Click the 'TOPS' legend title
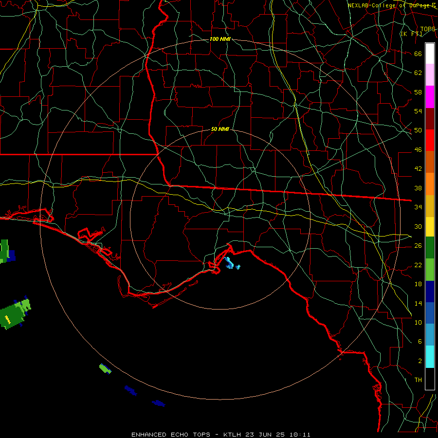438x438 pixels. (x=428, y=29)
